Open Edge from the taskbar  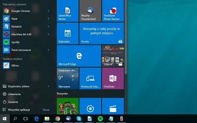tap(36, 119)
